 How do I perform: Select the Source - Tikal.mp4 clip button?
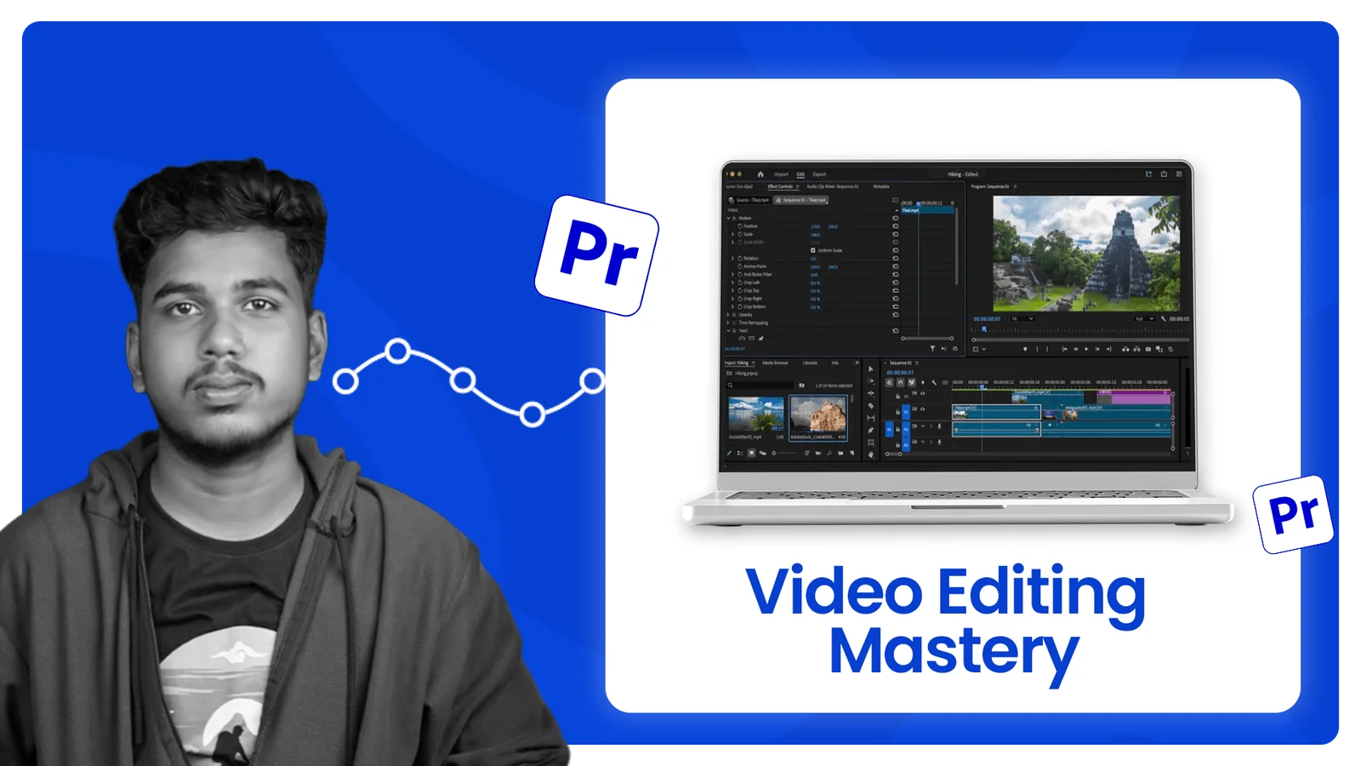point(749,200)
